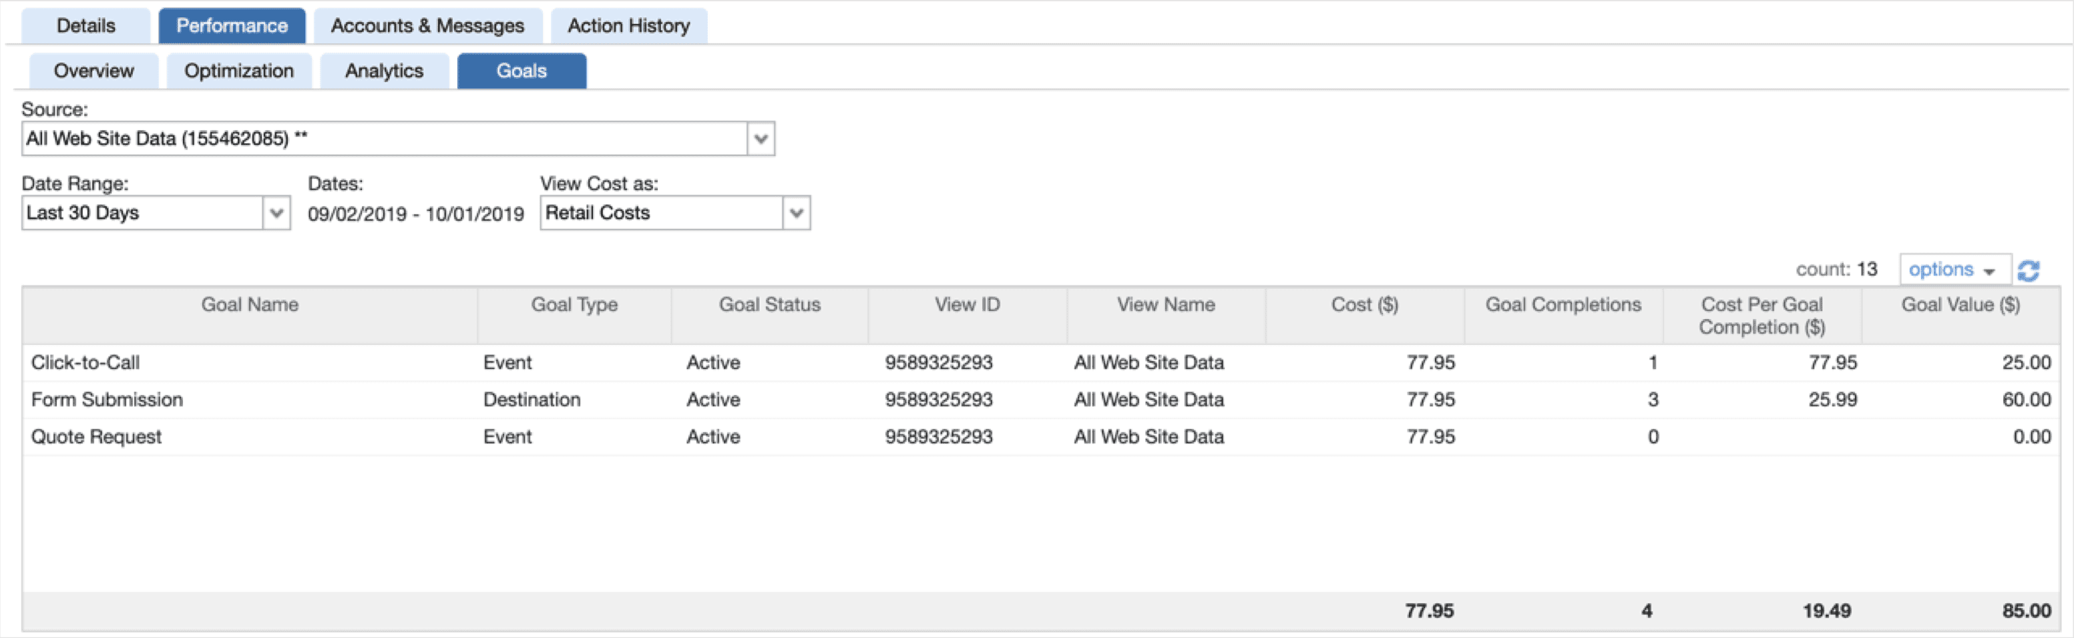Image resolution: width=2074 pixels, height=638 pixels.
Task: Click the 85.00 total goal value
Action: (x=2027, y=611)
